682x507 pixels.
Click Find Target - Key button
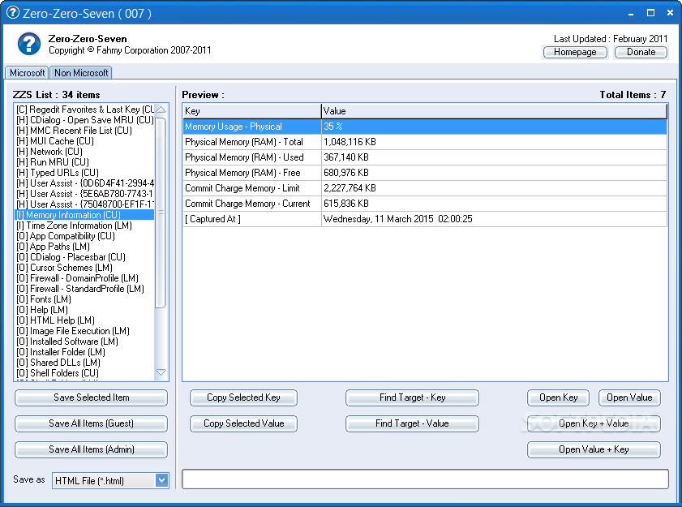[412, 397]
